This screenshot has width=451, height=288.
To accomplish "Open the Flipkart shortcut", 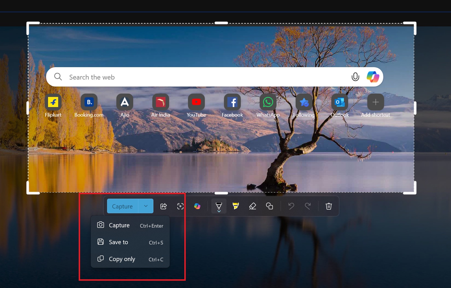I will coord(53,106).
